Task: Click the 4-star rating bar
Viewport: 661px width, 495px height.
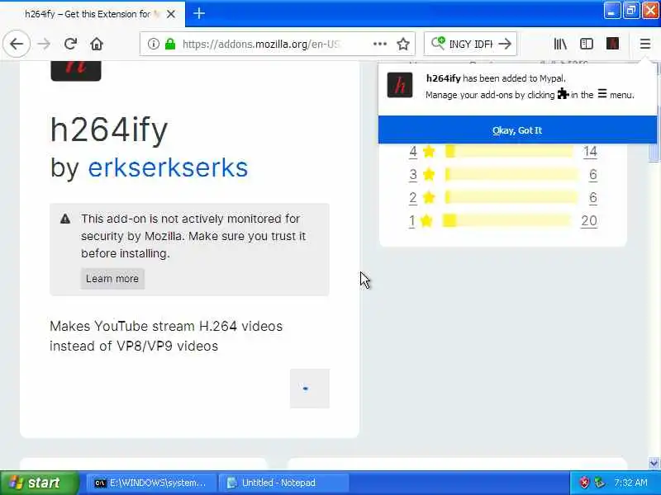Action: [509, 151]
